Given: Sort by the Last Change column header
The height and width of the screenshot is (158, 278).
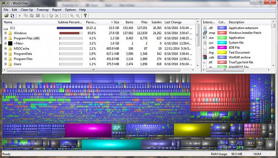Looking at the screenshot, I should 179,22.
